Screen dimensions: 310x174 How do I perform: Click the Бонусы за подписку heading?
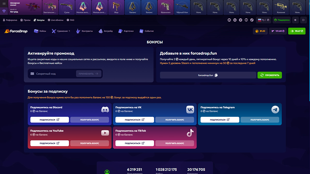[48, 92]
